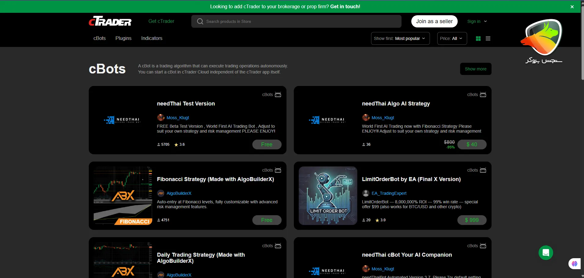584x278 pixels.
Task: Click the search magnifier icon
Action: [x=200, y=21]
